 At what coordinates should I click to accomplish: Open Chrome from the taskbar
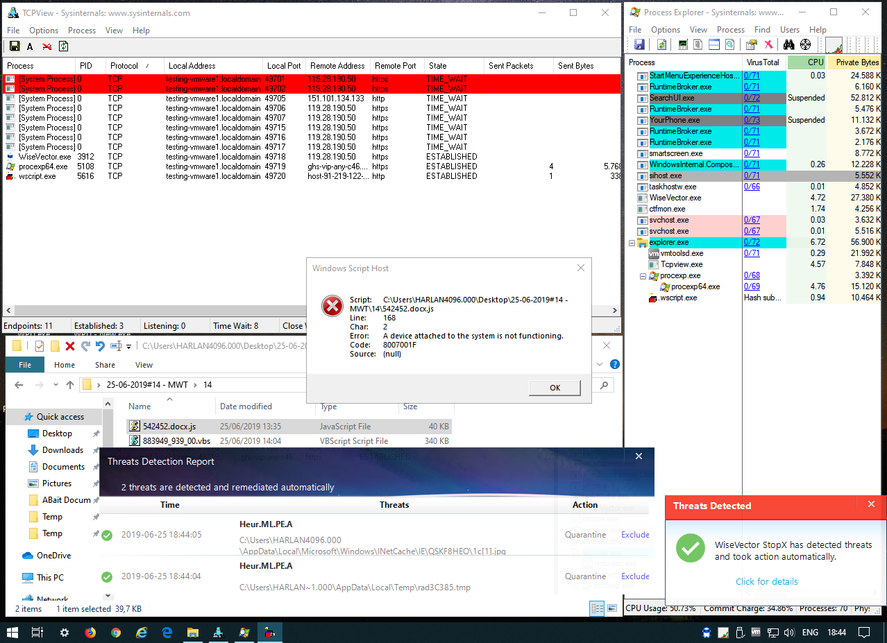116,633
